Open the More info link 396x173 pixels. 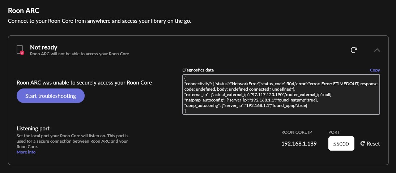pos(26,152)
